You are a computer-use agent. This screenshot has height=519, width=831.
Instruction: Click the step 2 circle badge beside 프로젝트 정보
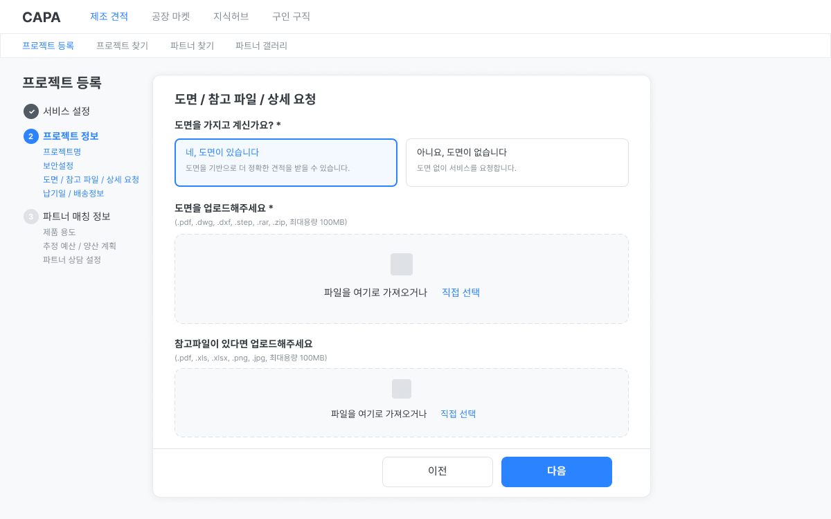point(30,136)
